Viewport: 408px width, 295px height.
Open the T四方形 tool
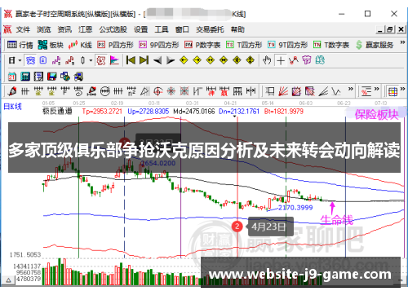244,45
